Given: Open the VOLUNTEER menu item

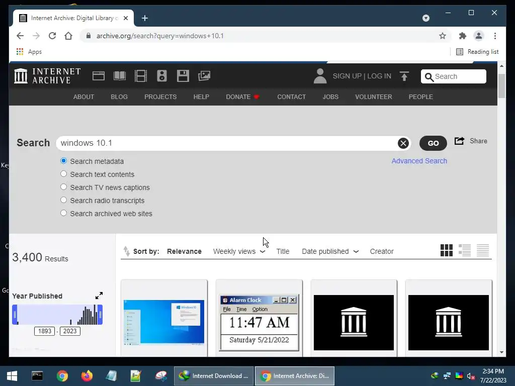Looking at the screenshot, I should coord(374,97).
